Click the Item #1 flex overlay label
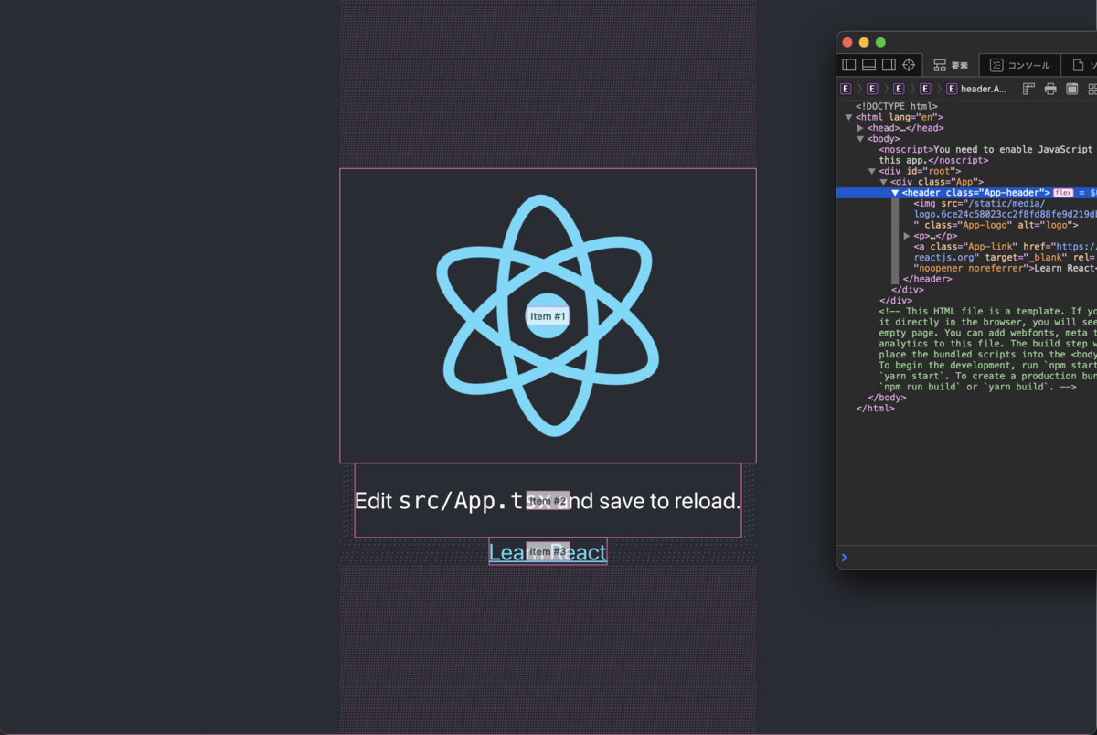1097x735 pixels. tap(548, 316)
